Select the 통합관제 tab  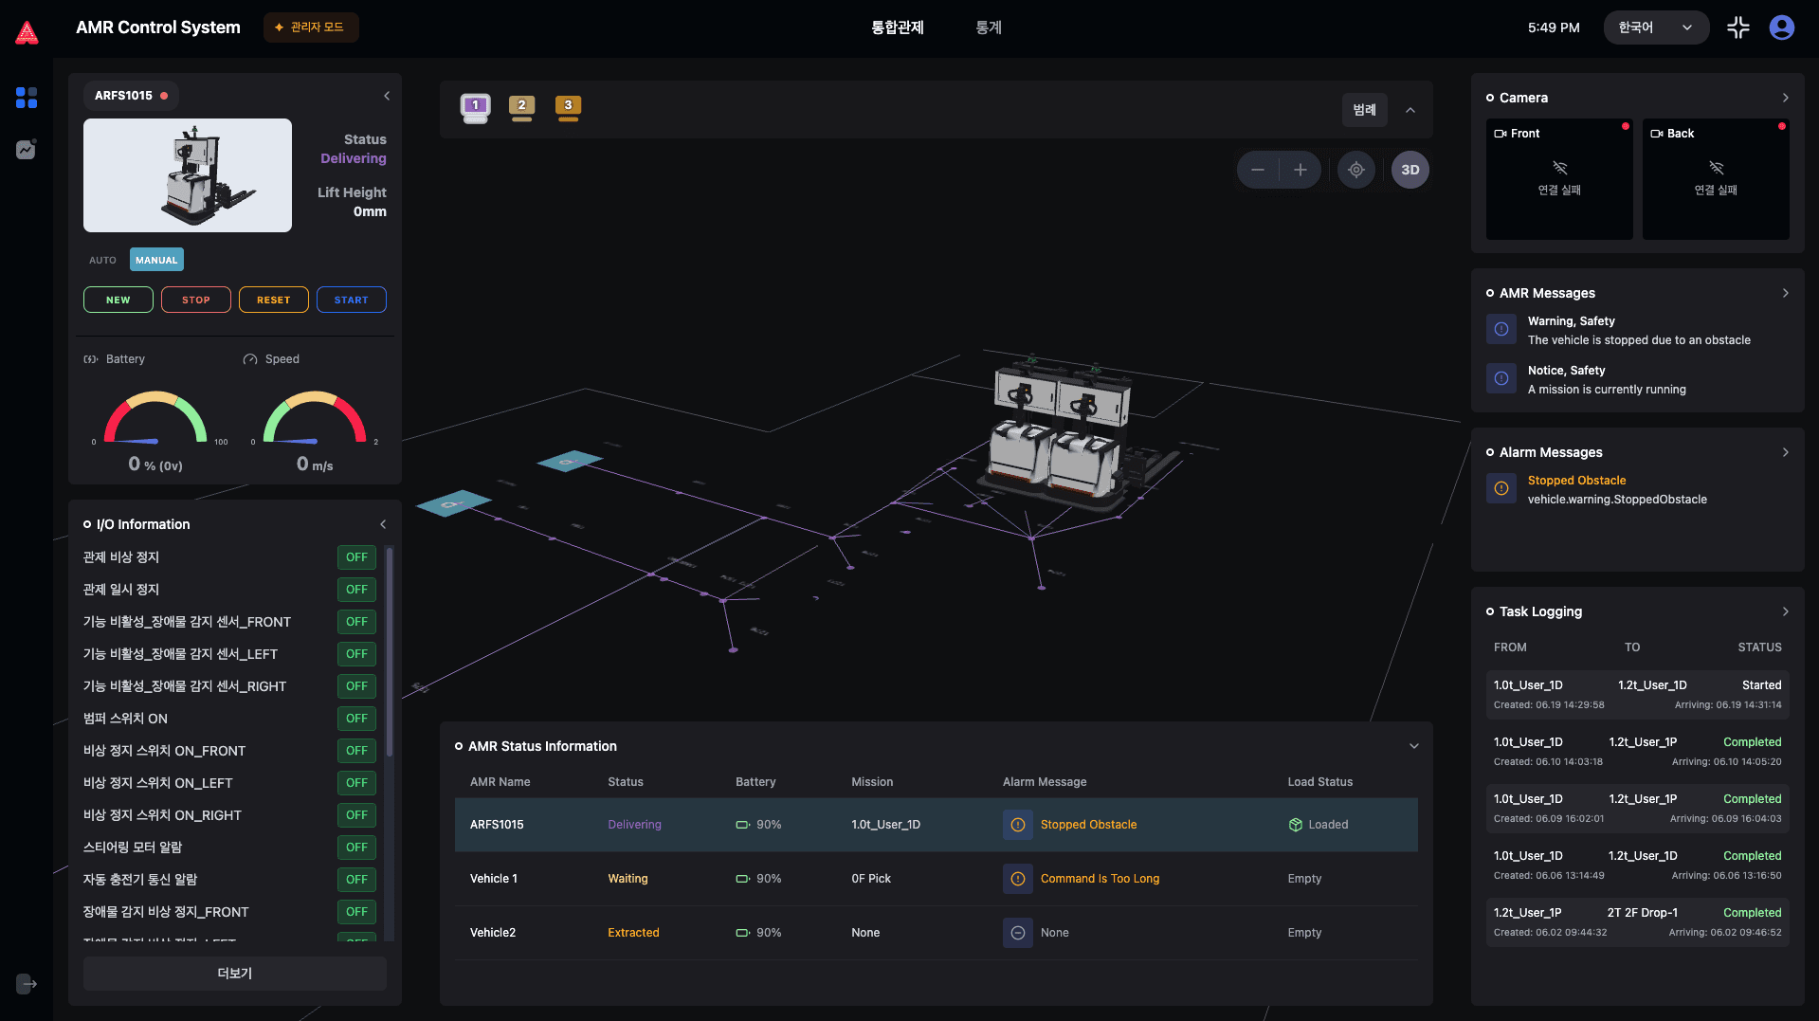897,27
